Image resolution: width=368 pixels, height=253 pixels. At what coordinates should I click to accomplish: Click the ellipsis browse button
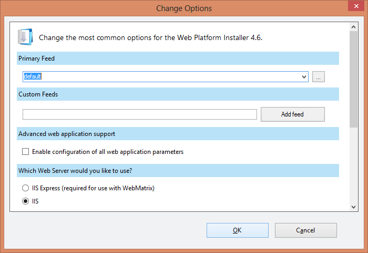318,77
